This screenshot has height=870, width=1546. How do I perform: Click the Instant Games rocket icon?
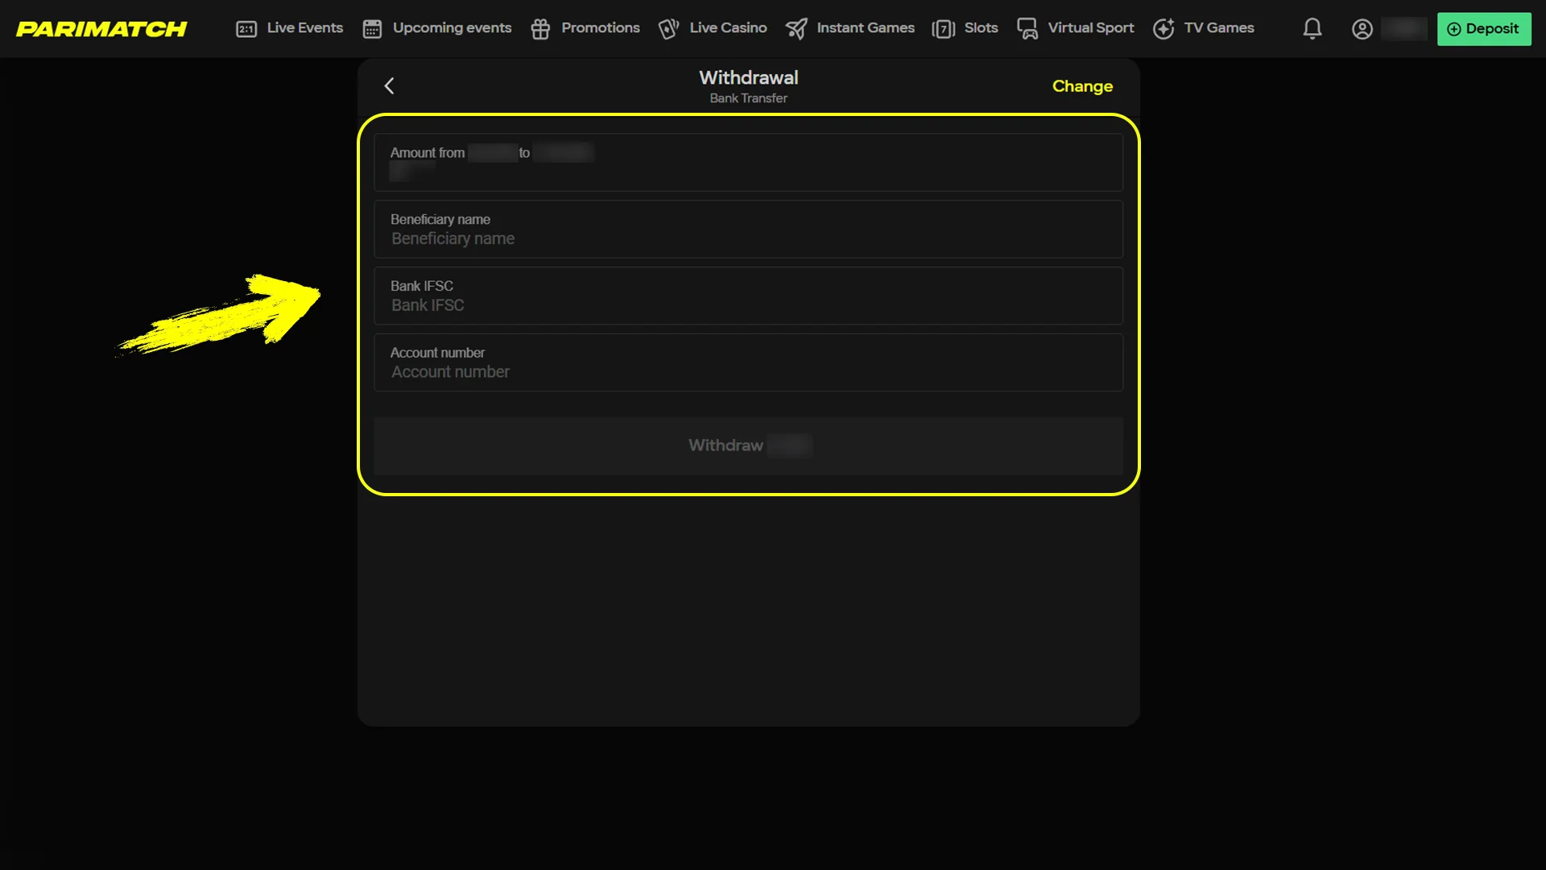click(x=796, y=29)
